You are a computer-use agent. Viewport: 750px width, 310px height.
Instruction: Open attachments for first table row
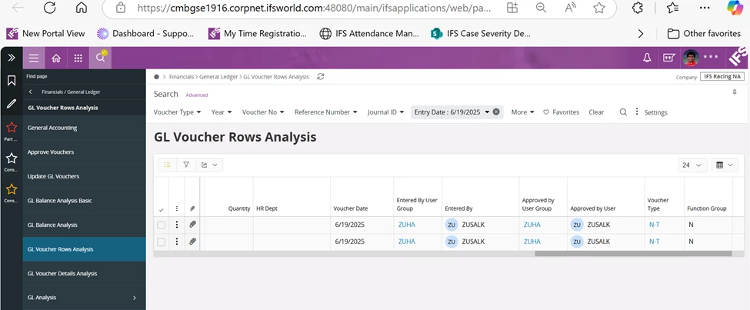[192, 225]
